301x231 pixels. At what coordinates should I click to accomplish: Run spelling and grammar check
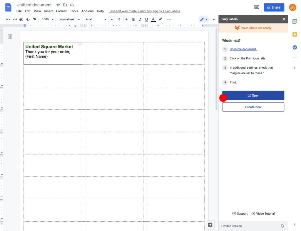click(28, 19)
